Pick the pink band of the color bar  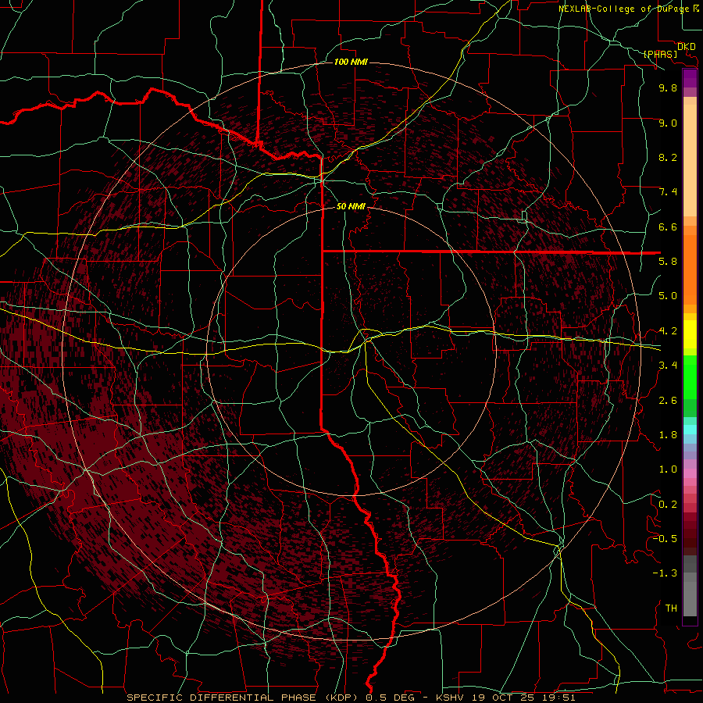pyautogui.click(x=690, y=473)
